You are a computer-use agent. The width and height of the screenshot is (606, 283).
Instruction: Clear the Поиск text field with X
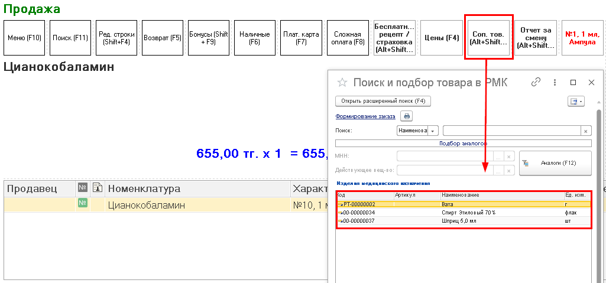pos(585,131)
